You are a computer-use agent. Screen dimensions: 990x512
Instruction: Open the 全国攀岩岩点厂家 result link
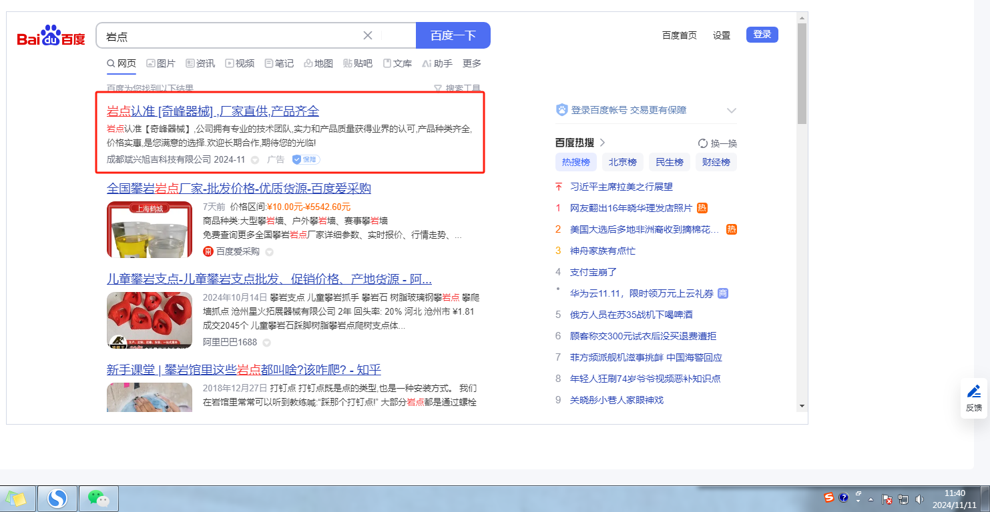tap(238, 188)
